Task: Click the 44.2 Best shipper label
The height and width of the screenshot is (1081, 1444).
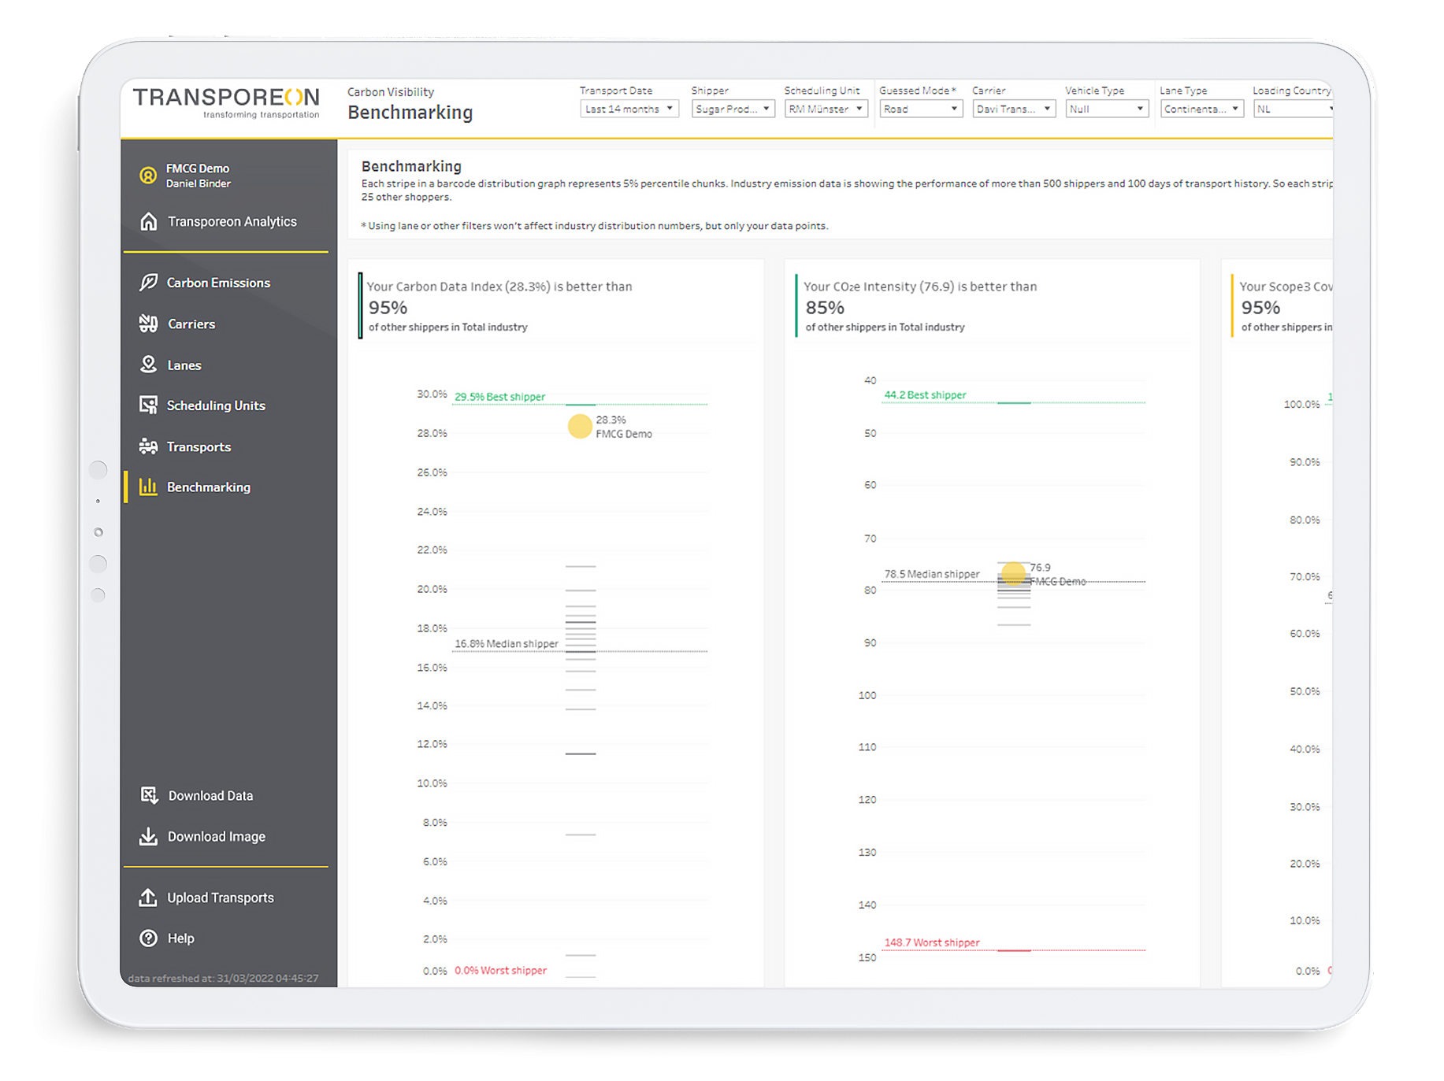Action: [925, 394]
